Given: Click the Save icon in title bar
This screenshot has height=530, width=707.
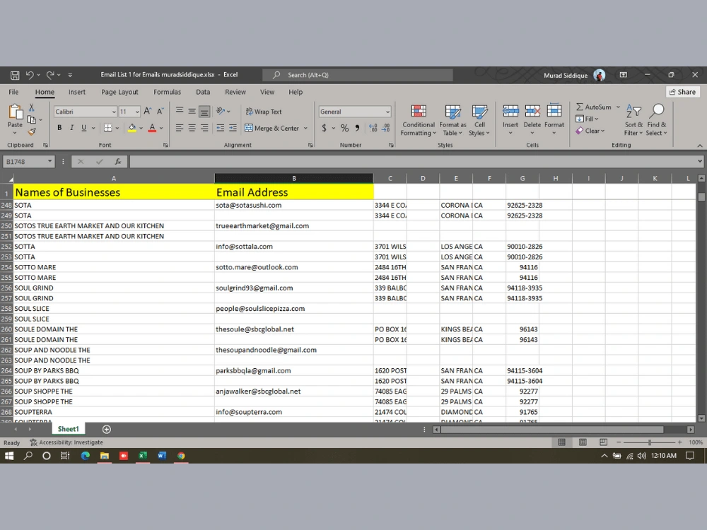Looking at the screenshot, I should (x=15, y=75).
